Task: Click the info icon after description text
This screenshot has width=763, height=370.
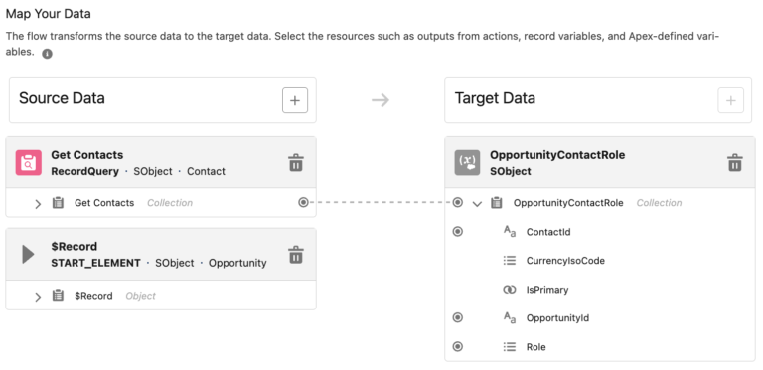Action: [48, 54]
